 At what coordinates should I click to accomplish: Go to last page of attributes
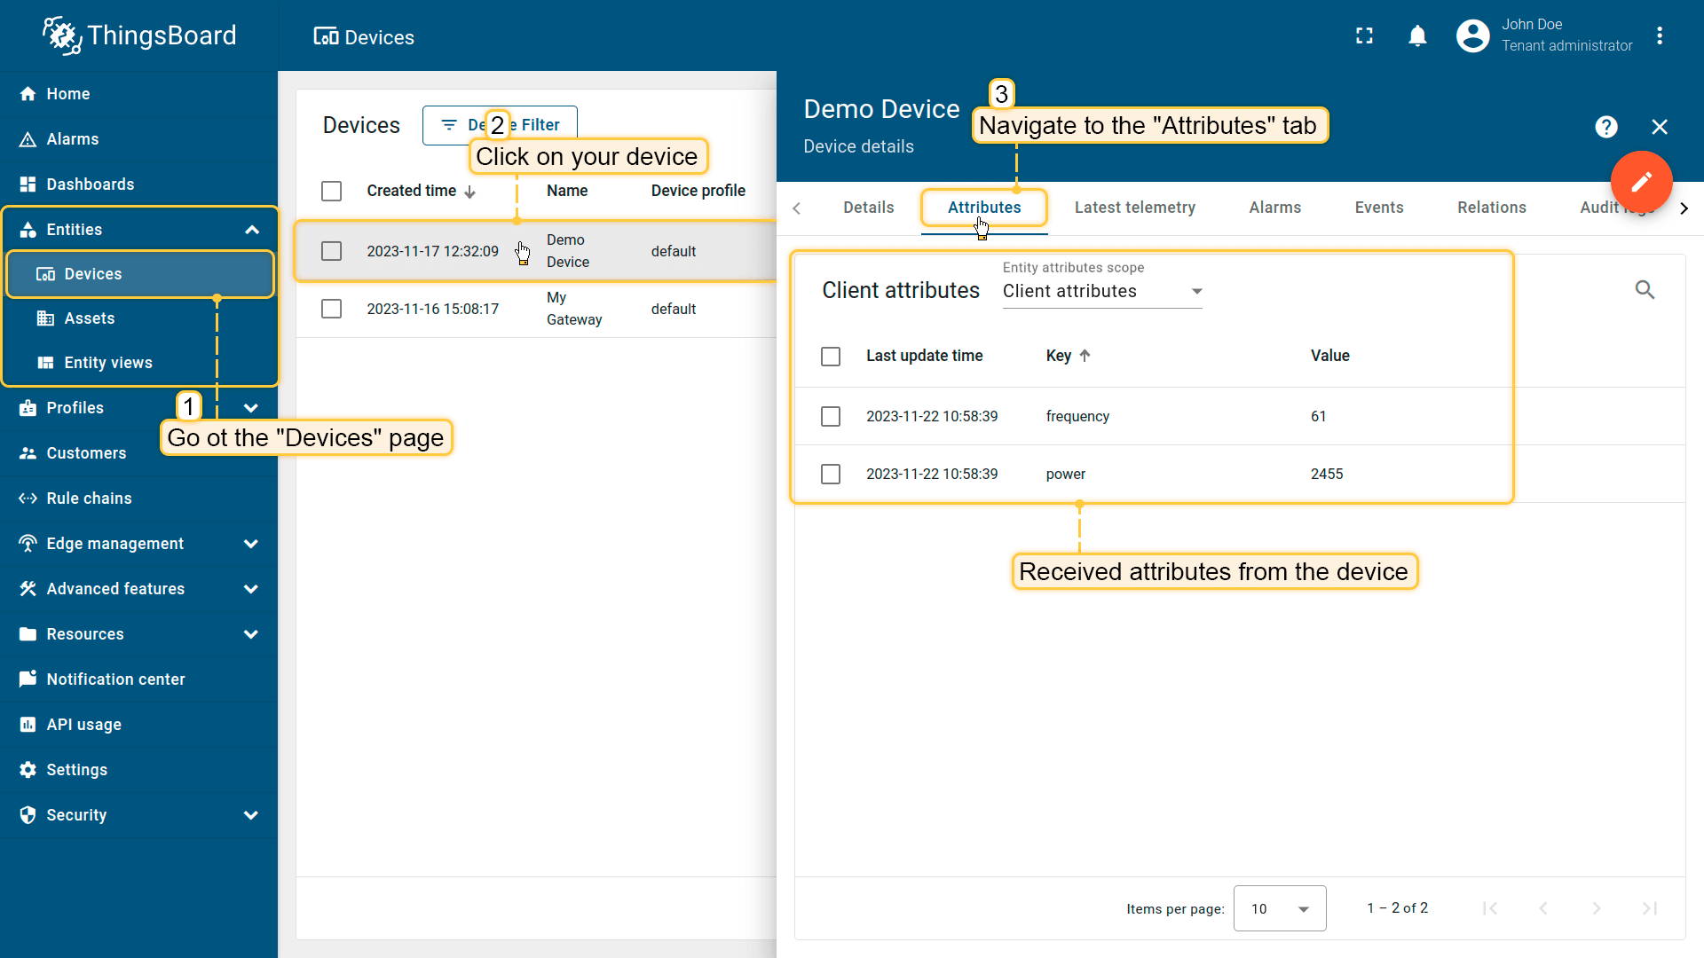tap(1650, 908)
